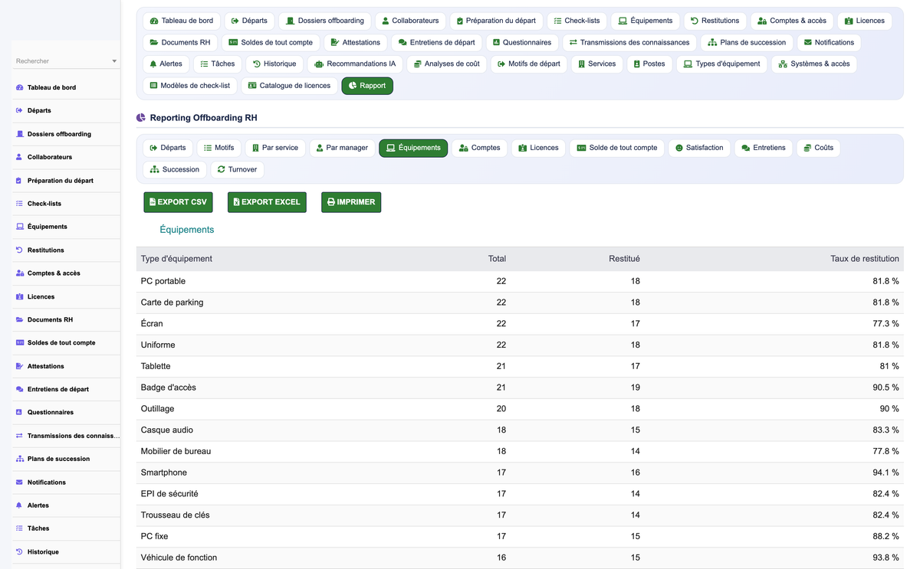Click the Transmissions des connaissances sidebar icon
This screenshot has height=569, width=920.
point(19,436)
